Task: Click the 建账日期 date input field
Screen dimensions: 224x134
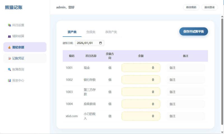Action: click(89, 43)
